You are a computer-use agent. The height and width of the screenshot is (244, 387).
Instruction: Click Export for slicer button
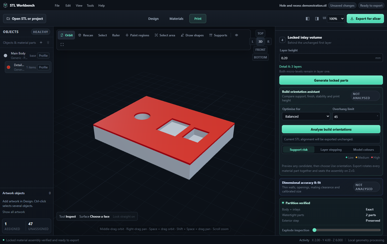365,19
